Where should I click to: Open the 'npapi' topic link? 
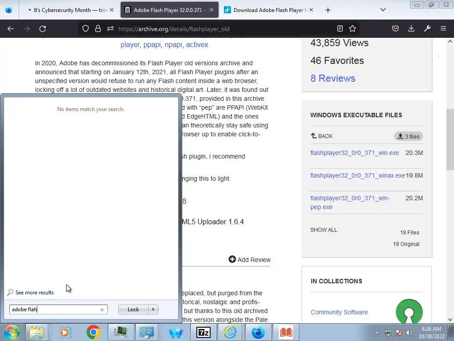173,45
